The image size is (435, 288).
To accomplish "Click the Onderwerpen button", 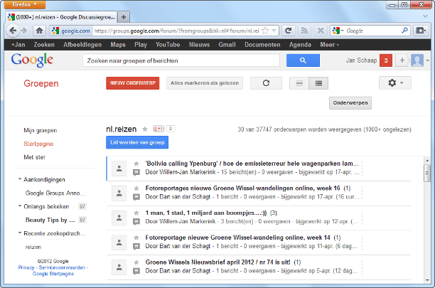I will point(350,103).
